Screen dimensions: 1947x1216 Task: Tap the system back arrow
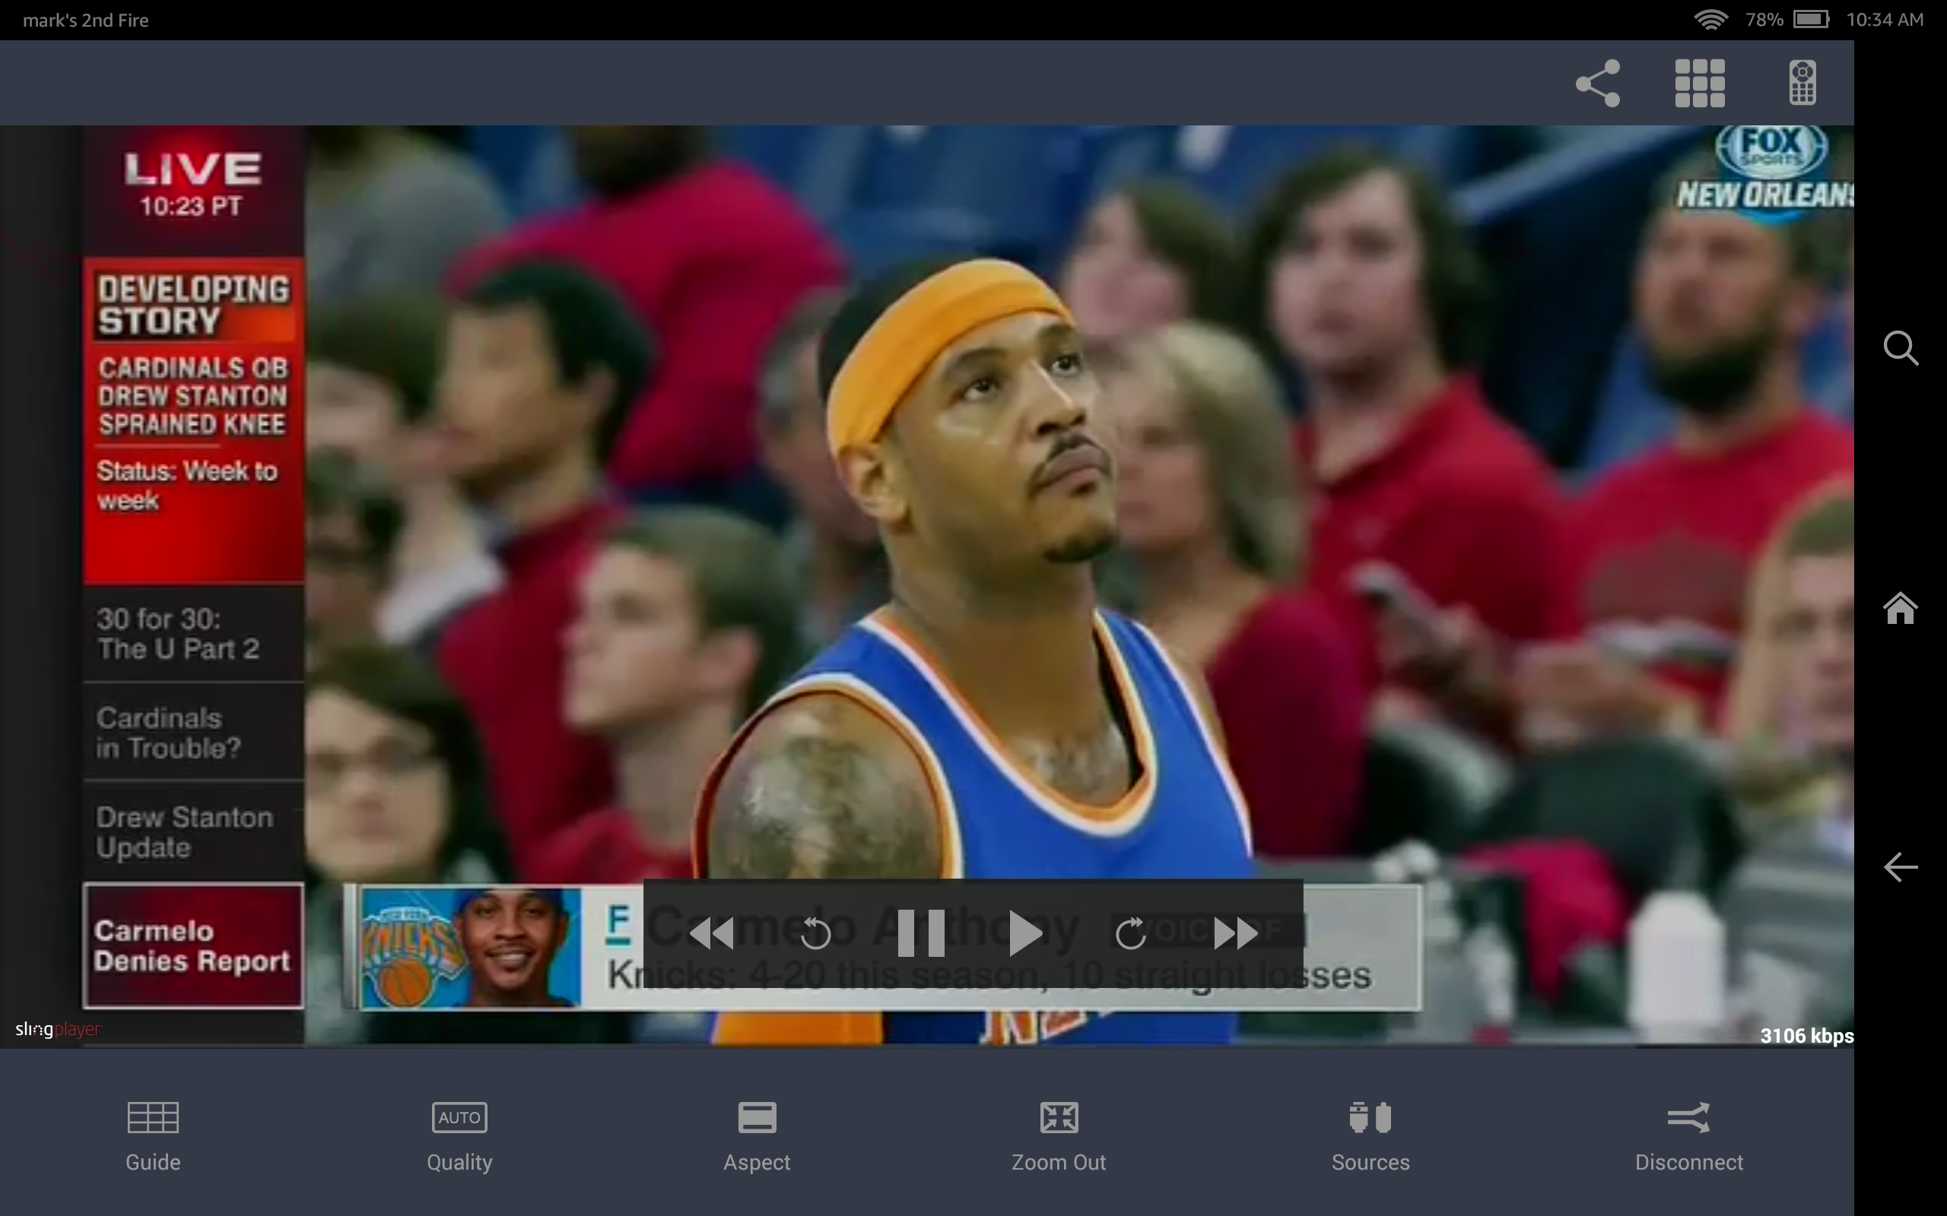pos(1901,867)
